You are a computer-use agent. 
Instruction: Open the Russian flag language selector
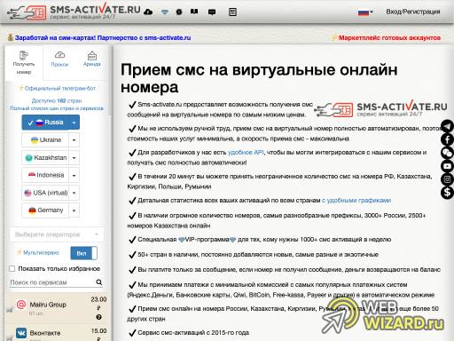pos(365,12)
